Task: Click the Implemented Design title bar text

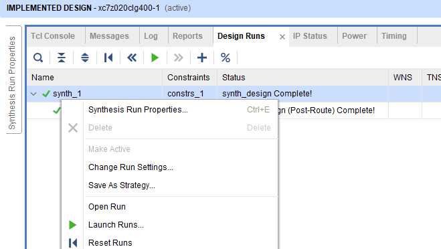Action: pos(49,8)
